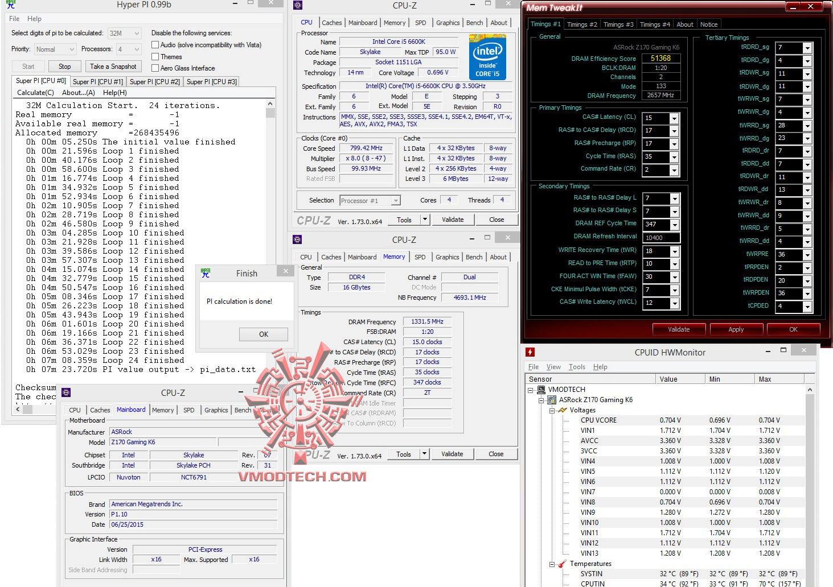The image size is (833, 587).
Task: Click the Intel Core i5 inside logo
Action: (x=487, y=57)
